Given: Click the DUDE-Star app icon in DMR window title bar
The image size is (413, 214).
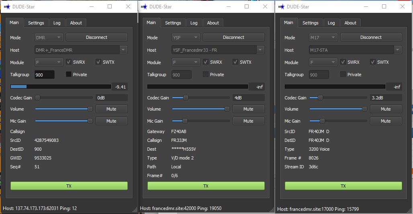Looking at the screenshot, I should [7, 6].
